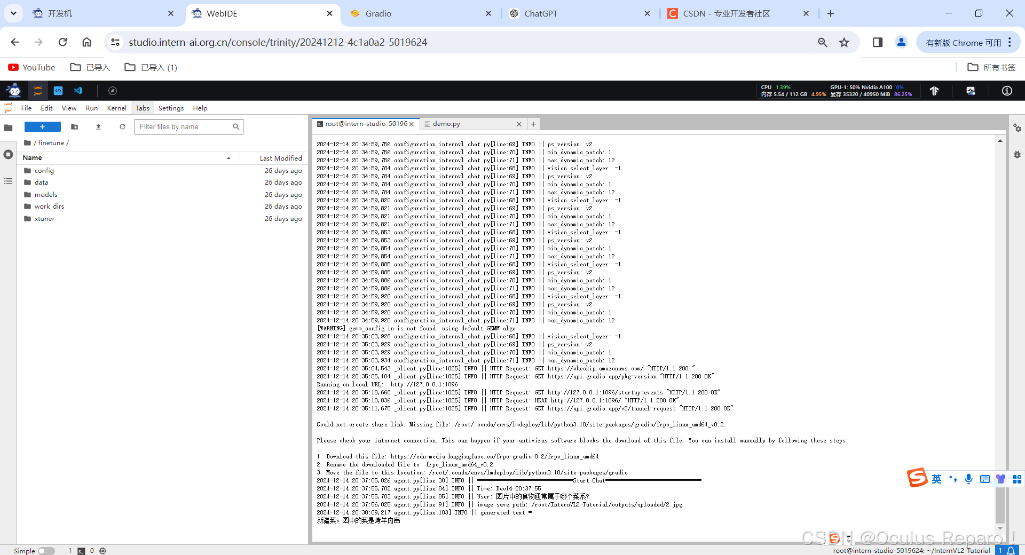Click the upload files icon in file browser

pos(98,126)
